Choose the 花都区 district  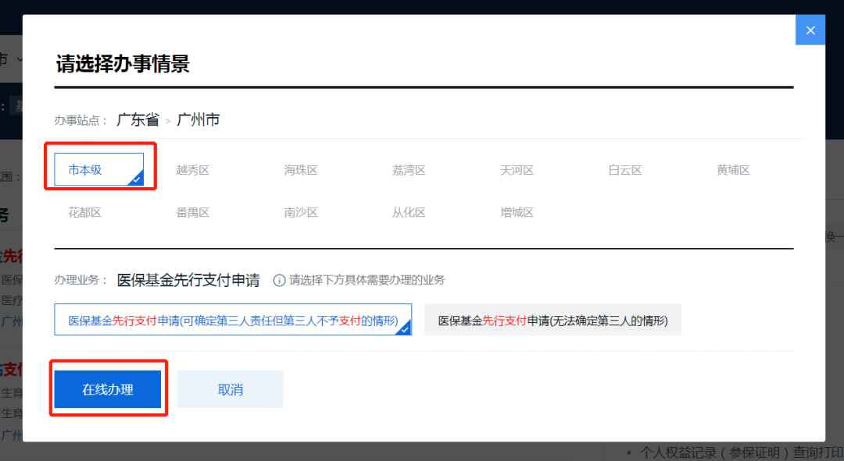tap(85, 212)
